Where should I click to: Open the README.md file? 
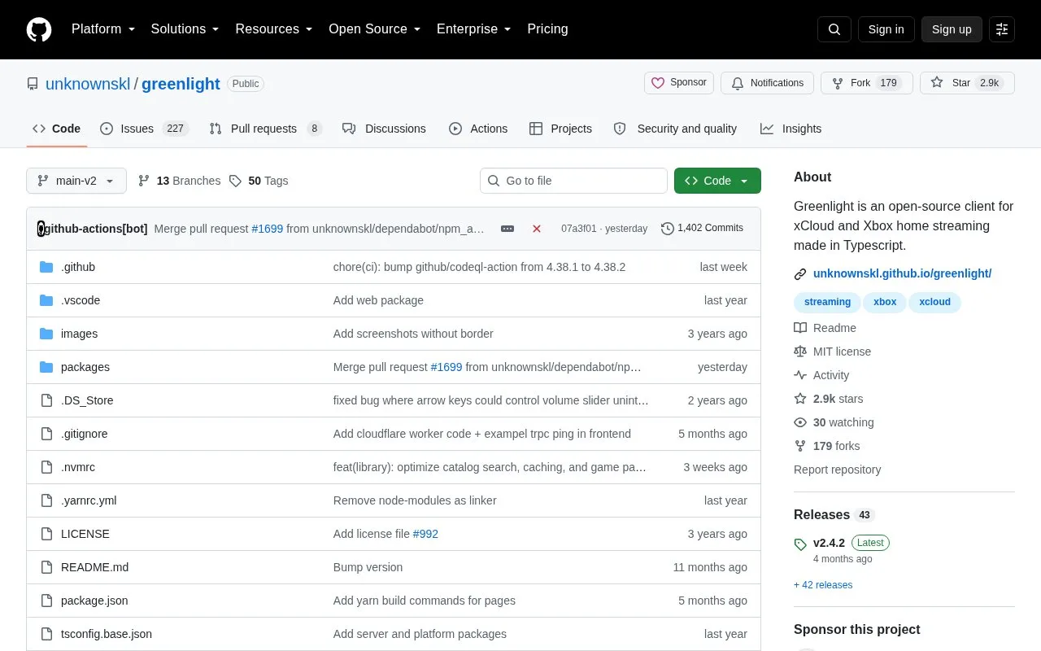[x=94, y=567]
